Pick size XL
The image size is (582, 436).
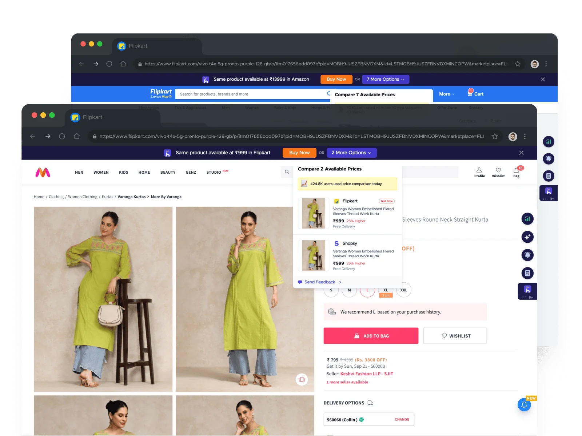click(386, 290)
